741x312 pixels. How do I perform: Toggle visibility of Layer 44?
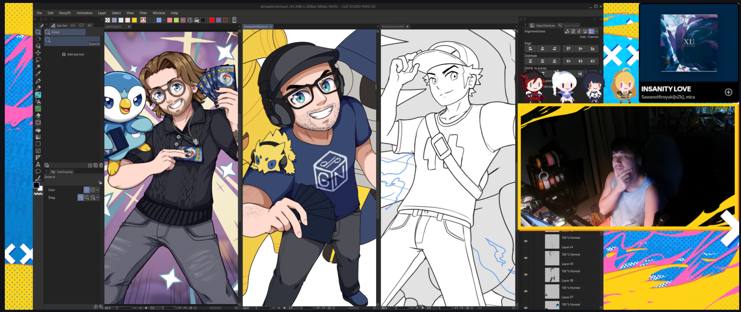(x=525, y=241)
